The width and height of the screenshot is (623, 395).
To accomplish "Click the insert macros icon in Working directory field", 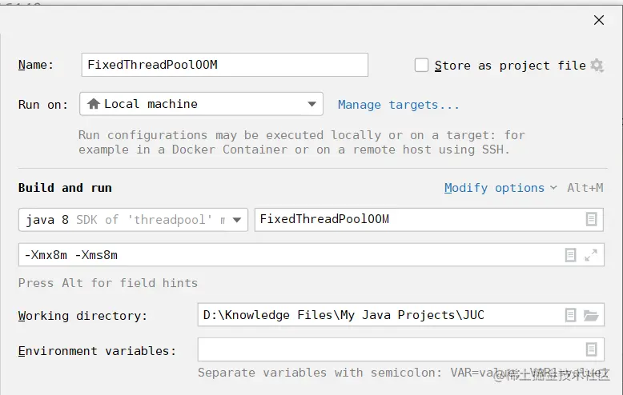I will [x=570, y=315].
